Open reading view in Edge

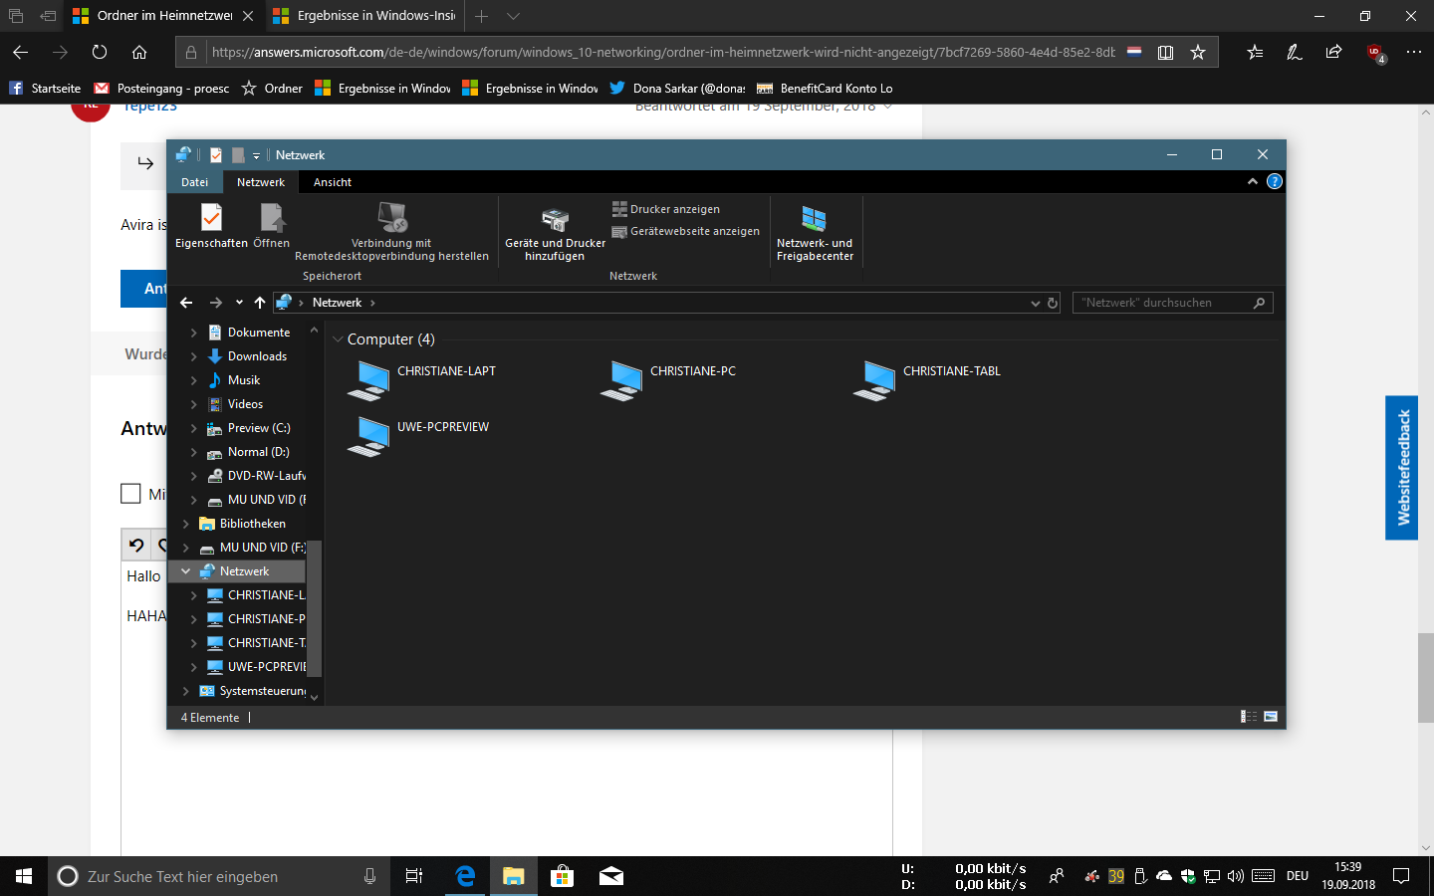(x=1165, y=52)
